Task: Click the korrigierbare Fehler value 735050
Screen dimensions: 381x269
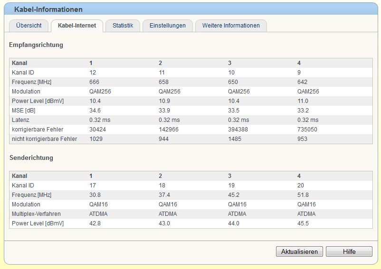Action: tap(307, 130)
